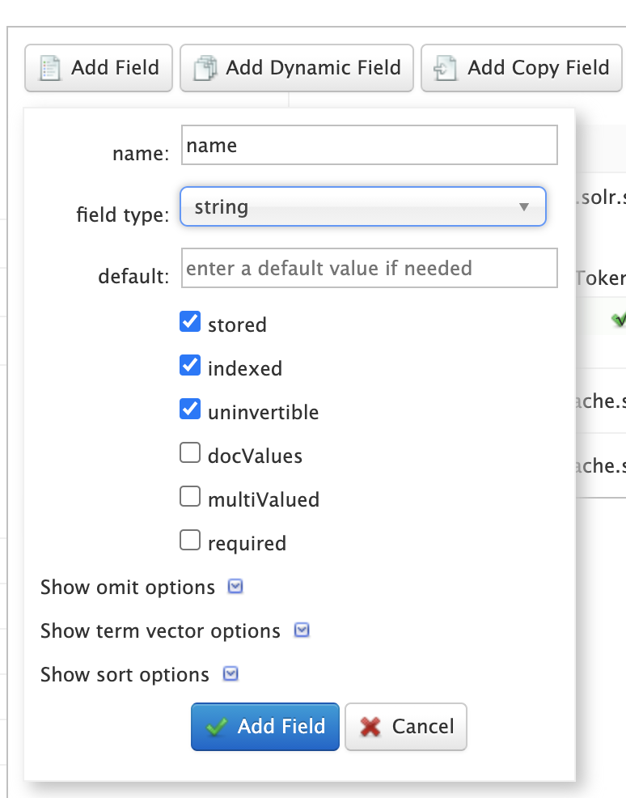Click the omit options chevron icon
The image size is (626, 798).
pyautogui.click(x=235, y=587)
